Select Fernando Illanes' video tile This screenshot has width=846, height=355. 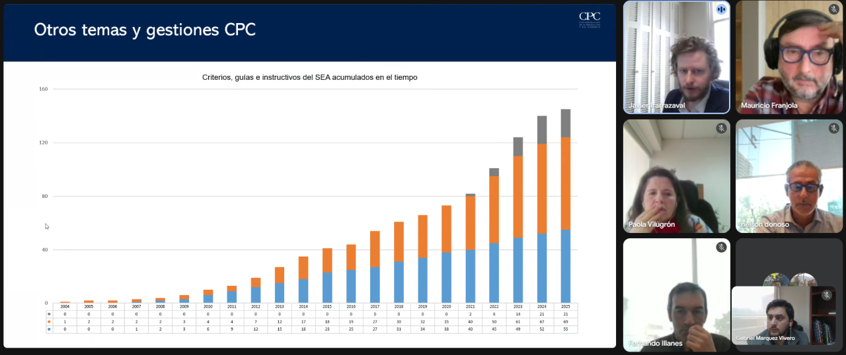coord(677,295)
